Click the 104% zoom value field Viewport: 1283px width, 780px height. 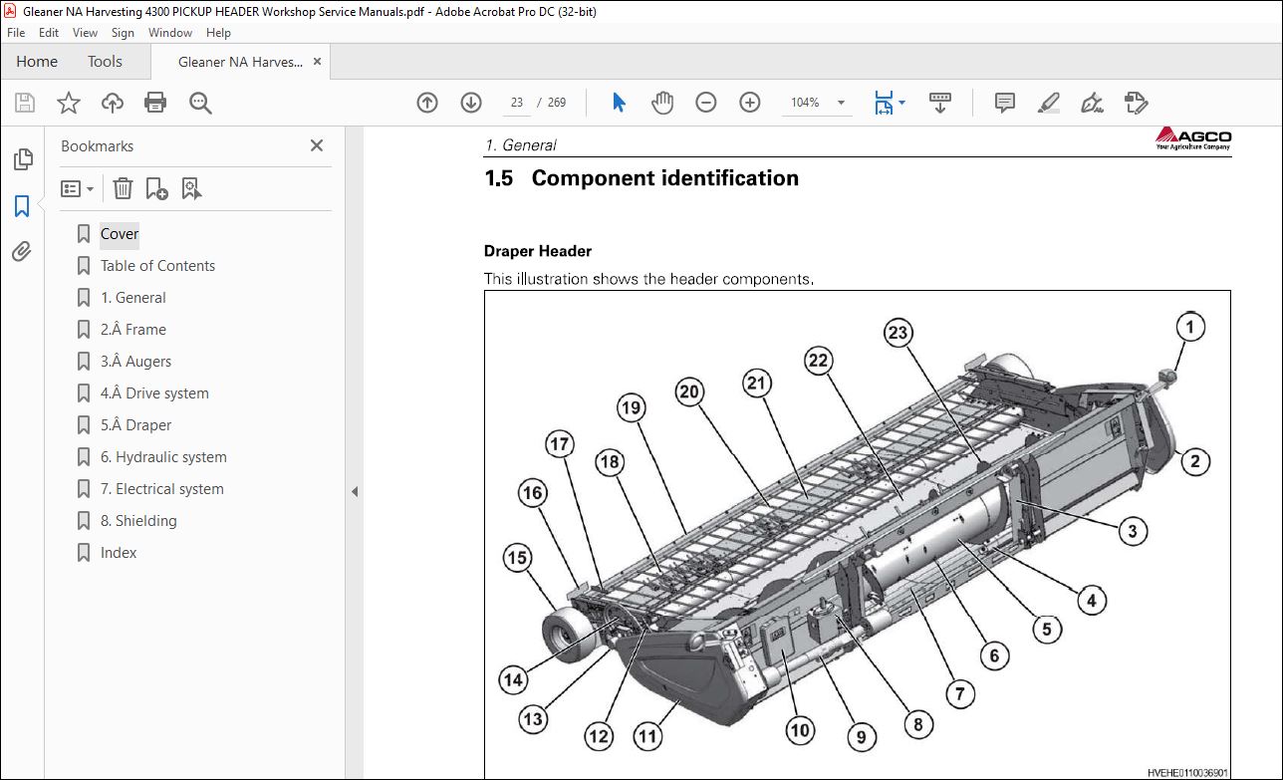tap(805, 103)
